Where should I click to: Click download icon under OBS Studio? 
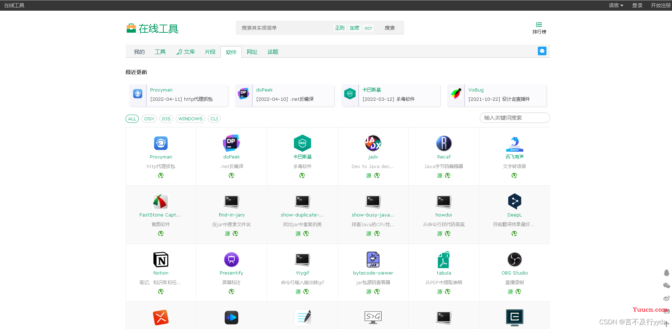coord(519,292)
